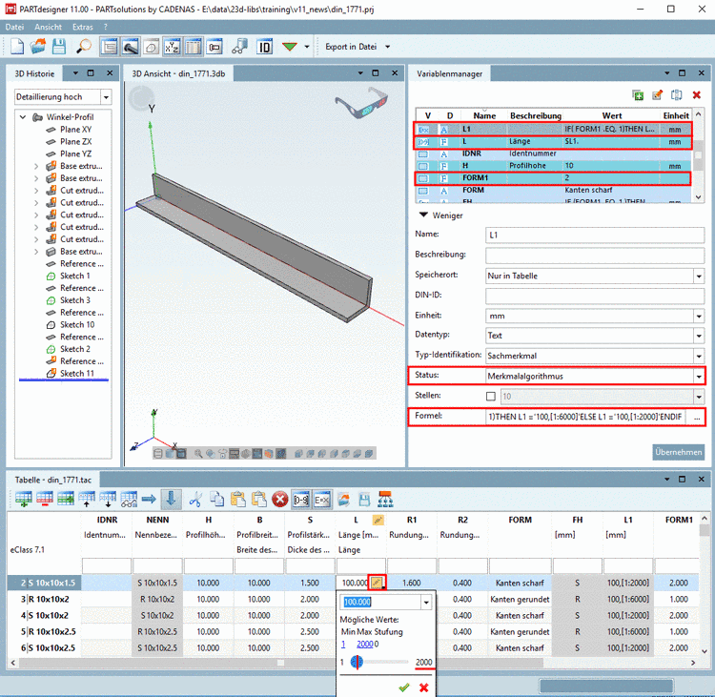Screen dimensions: 715x697
Task: Click the magnifier search icon in main toolbar
Action: (84, 46)
